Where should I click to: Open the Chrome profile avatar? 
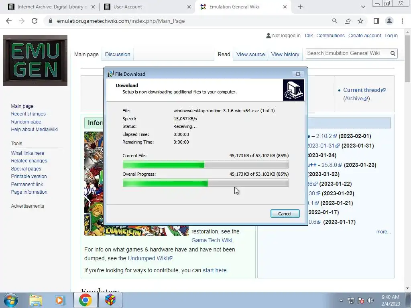coord(389,21)
